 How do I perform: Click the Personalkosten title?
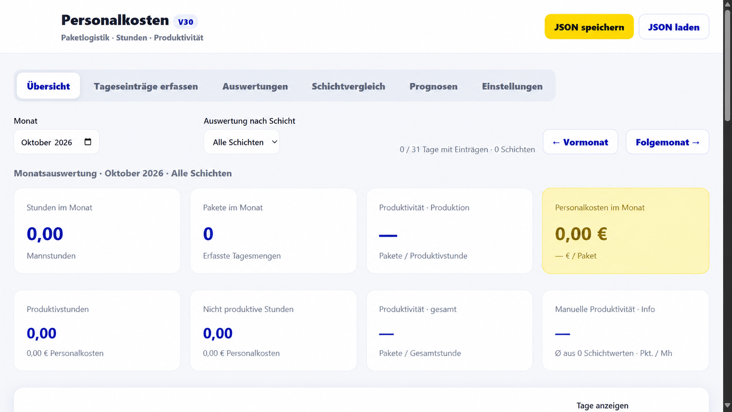pos(115,20)
